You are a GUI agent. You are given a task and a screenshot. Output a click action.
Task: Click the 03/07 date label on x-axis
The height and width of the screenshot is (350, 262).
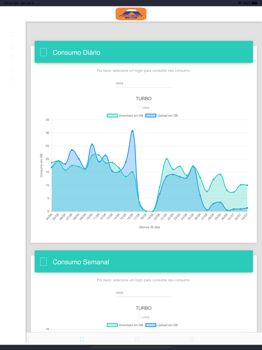(244, 217)
